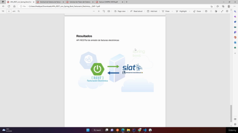This screenshot has height=133, width=238.
Task: Expand the Draw tool options arrow
Action: tap(172, 11)
